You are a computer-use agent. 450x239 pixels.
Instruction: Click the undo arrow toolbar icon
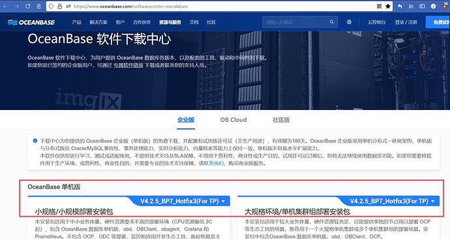(400, 6)
